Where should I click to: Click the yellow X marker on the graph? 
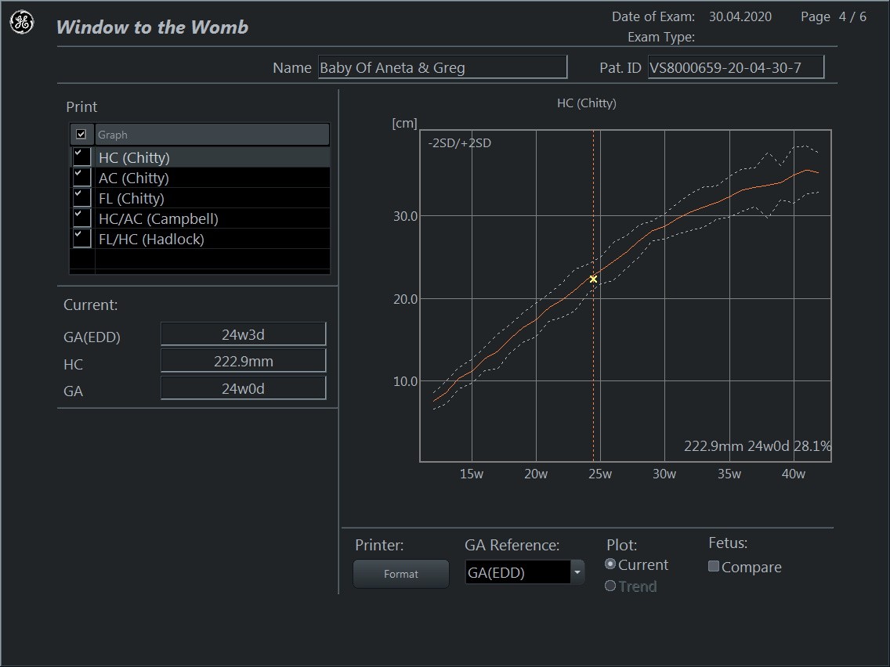tap(593, 279)
